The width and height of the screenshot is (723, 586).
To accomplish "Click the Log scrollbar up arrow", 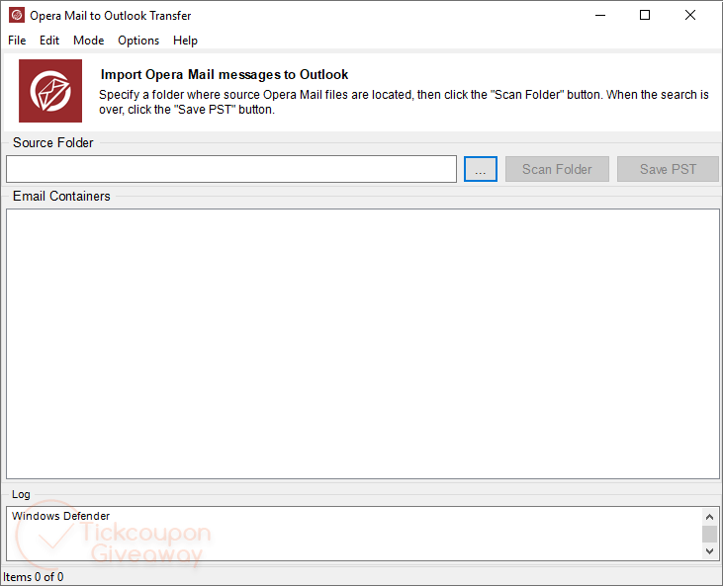I will tap(709, 517).
